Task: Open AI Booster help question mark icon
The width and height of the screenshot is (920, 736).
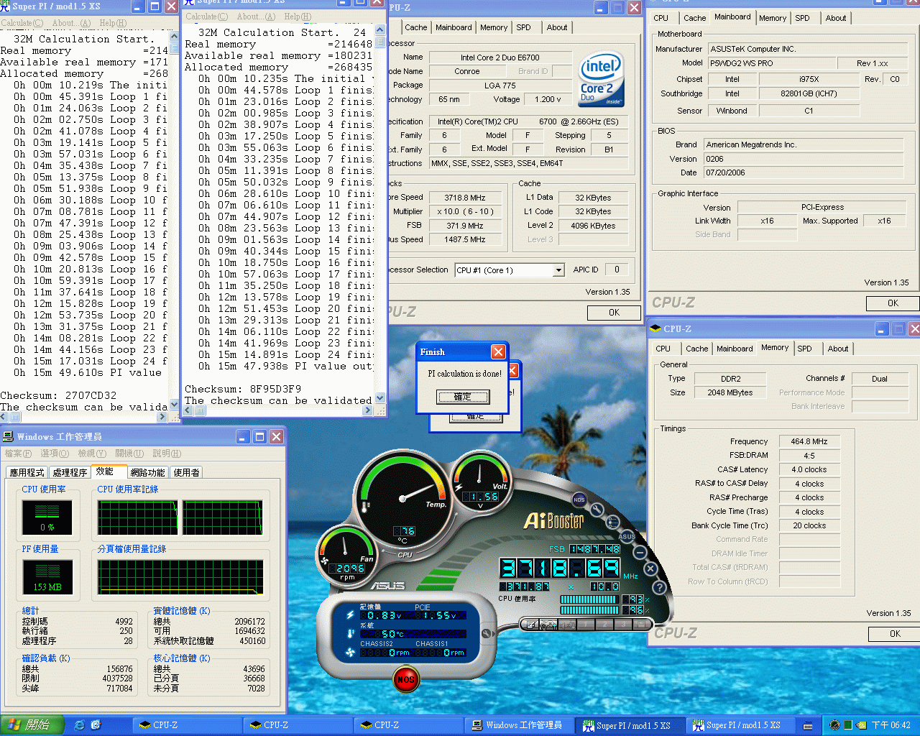Action: point(659,587)
